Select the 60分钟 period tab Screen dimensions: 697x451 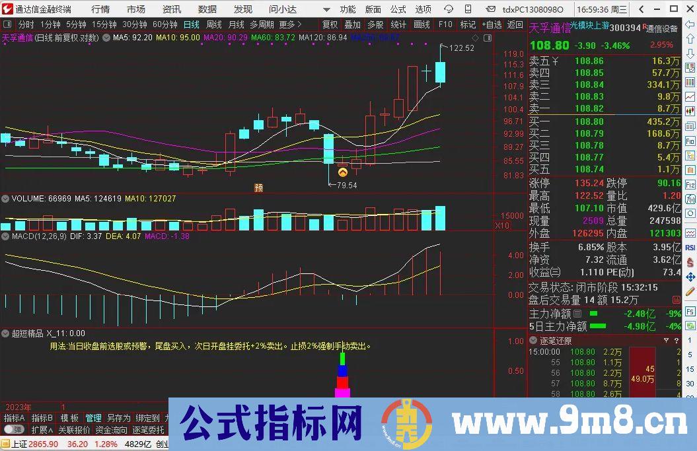165,24
